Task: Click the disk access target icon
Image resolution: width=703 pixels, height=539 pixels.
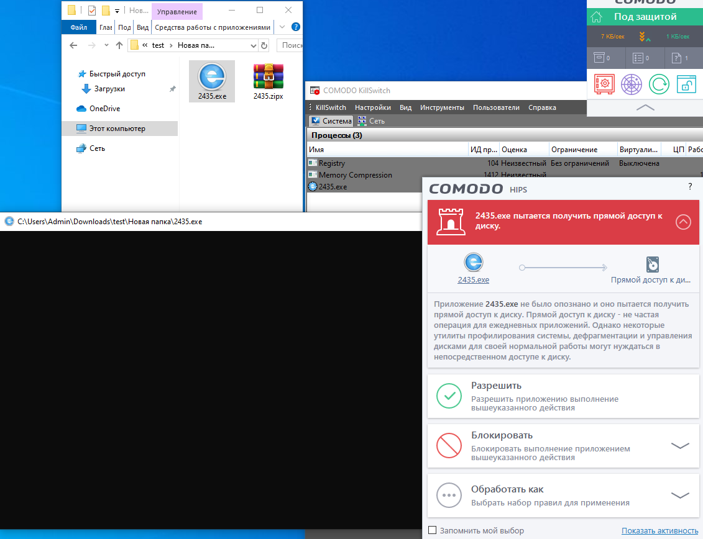Action: click(x=652, y=265)
